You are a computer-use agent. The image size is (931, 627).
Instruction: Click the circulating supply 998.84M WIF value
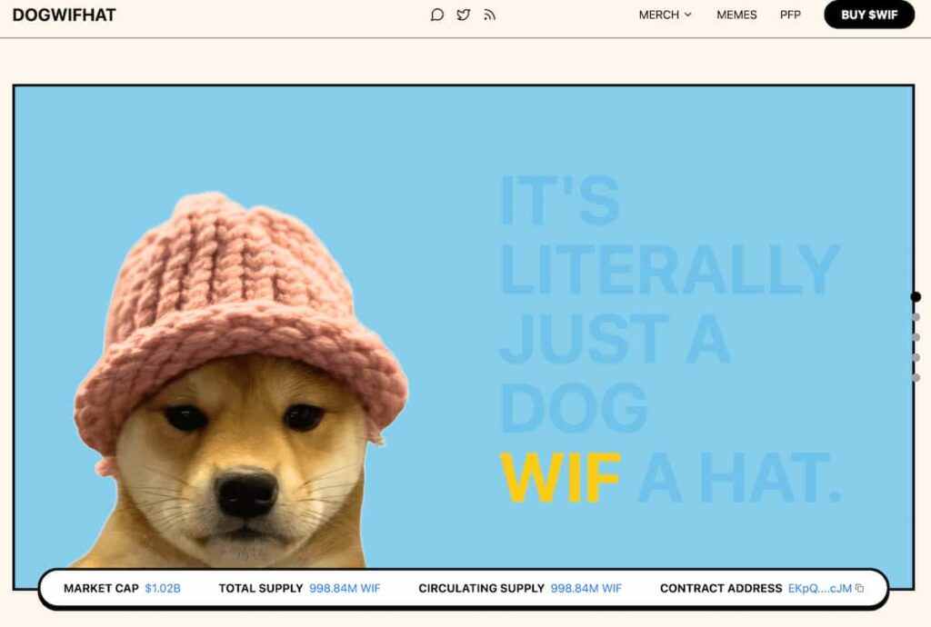click(x=586, y=589)
